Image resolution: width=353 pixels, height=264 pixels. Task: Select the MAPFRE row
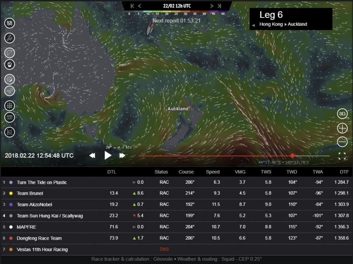point(176,227)
